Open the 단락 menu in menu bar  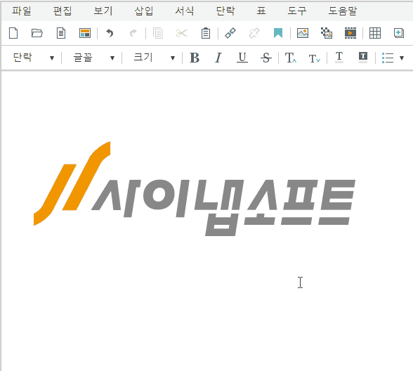[225, 11]
